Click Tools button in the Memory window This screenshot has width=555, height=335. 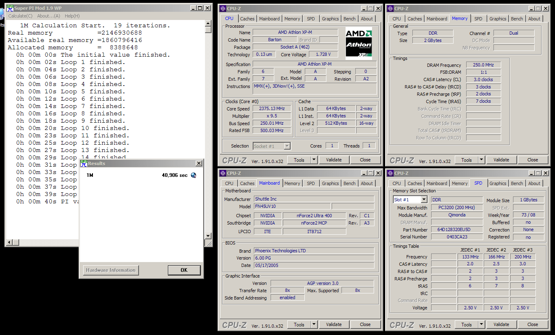467,160
